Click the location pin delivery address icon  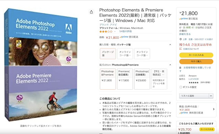point(181,39)
